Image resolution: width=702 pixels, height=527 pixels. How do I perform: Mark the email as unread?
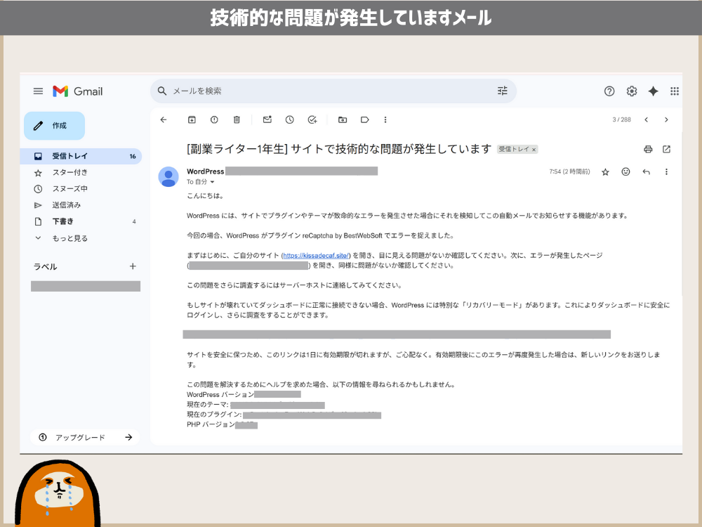point(267,119)
